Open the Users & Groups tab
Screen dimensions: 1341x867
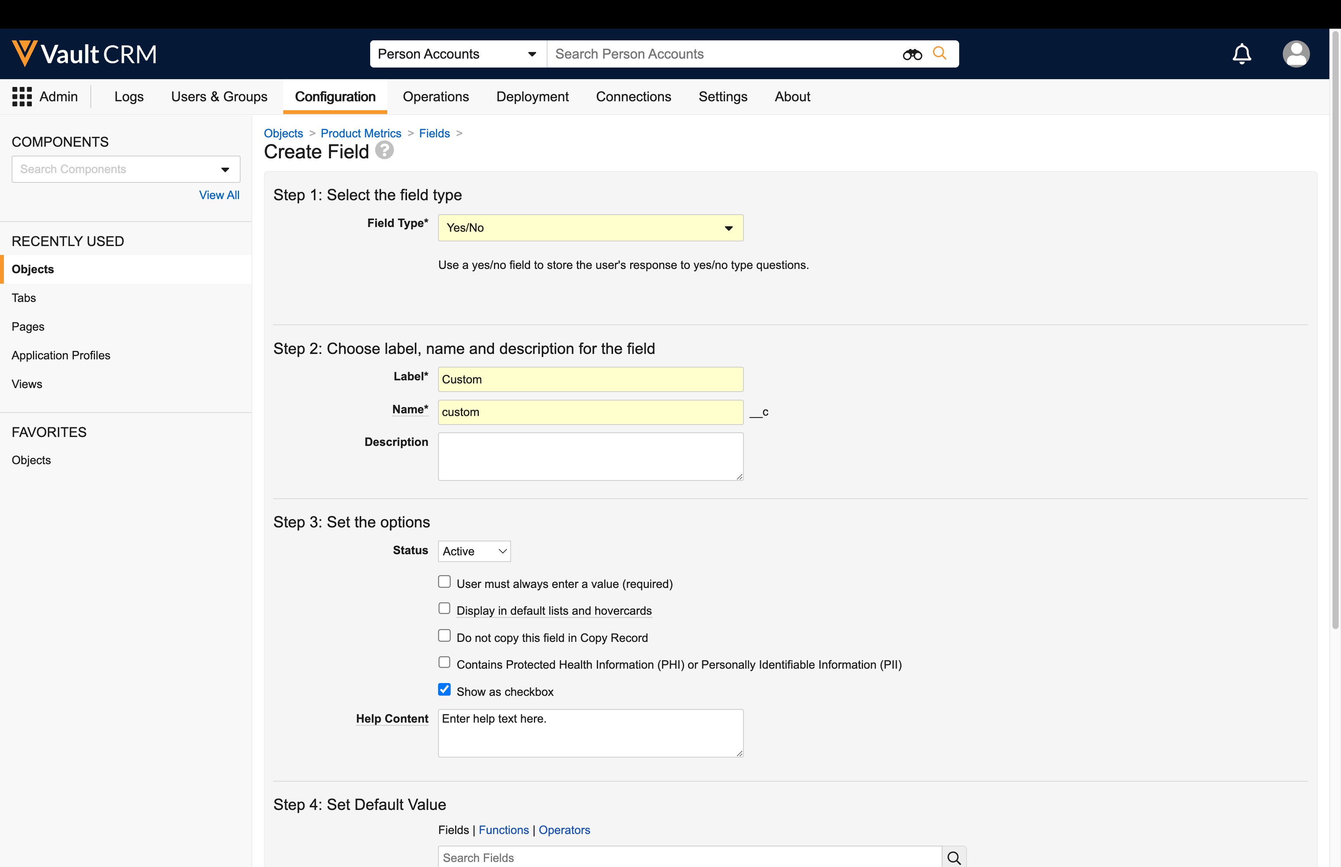pyautogui.click(x=219, y=97)
